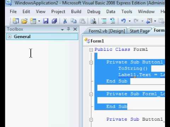Screen dimensions: 170x127
Task: Open the View menu
Action: 41,12
